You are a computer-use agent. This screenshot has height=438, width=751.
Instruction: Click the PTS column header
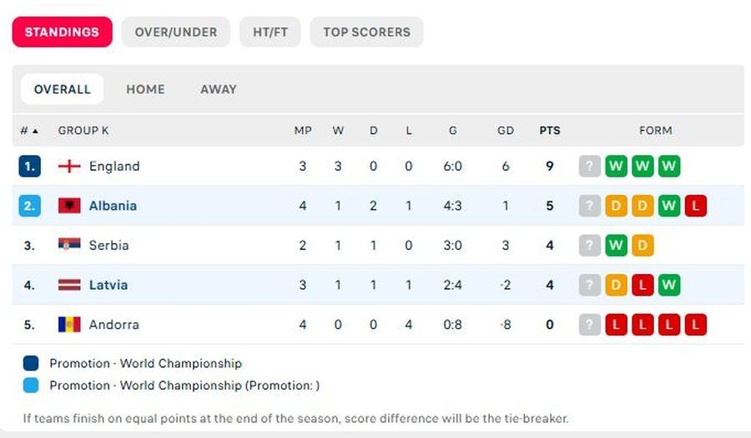550,131
